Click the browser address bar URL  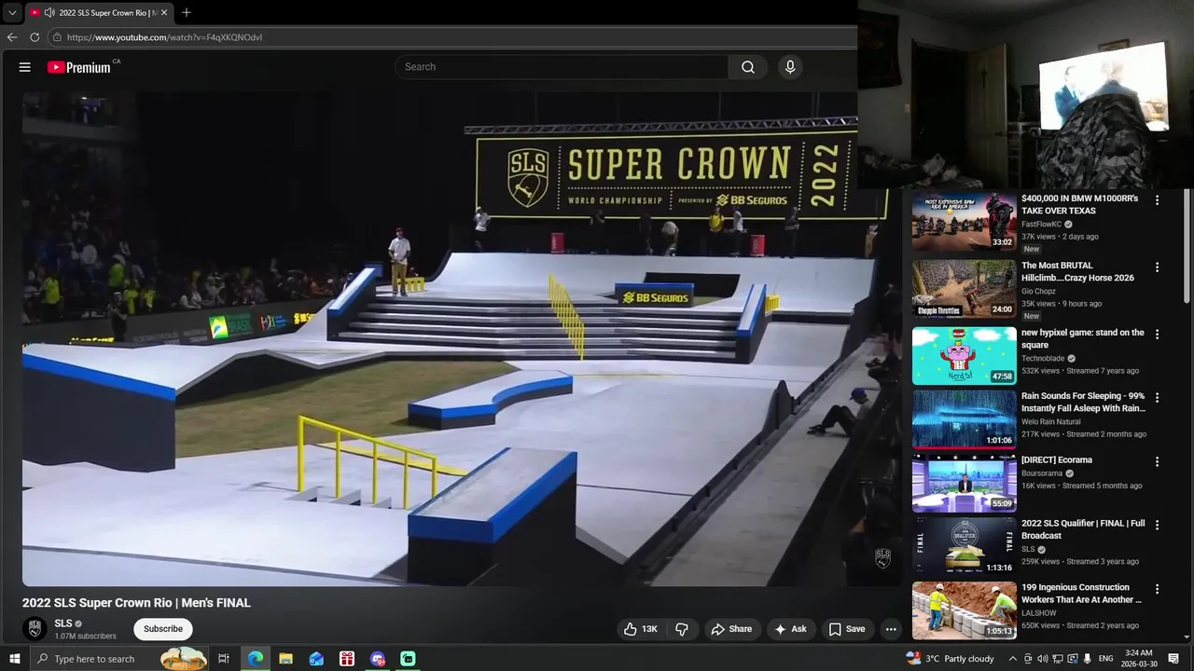point(164,37)
